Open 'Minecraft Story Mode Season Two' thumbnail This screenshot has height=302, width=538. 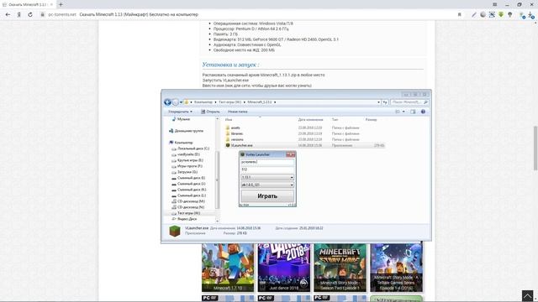pos(340,268)
